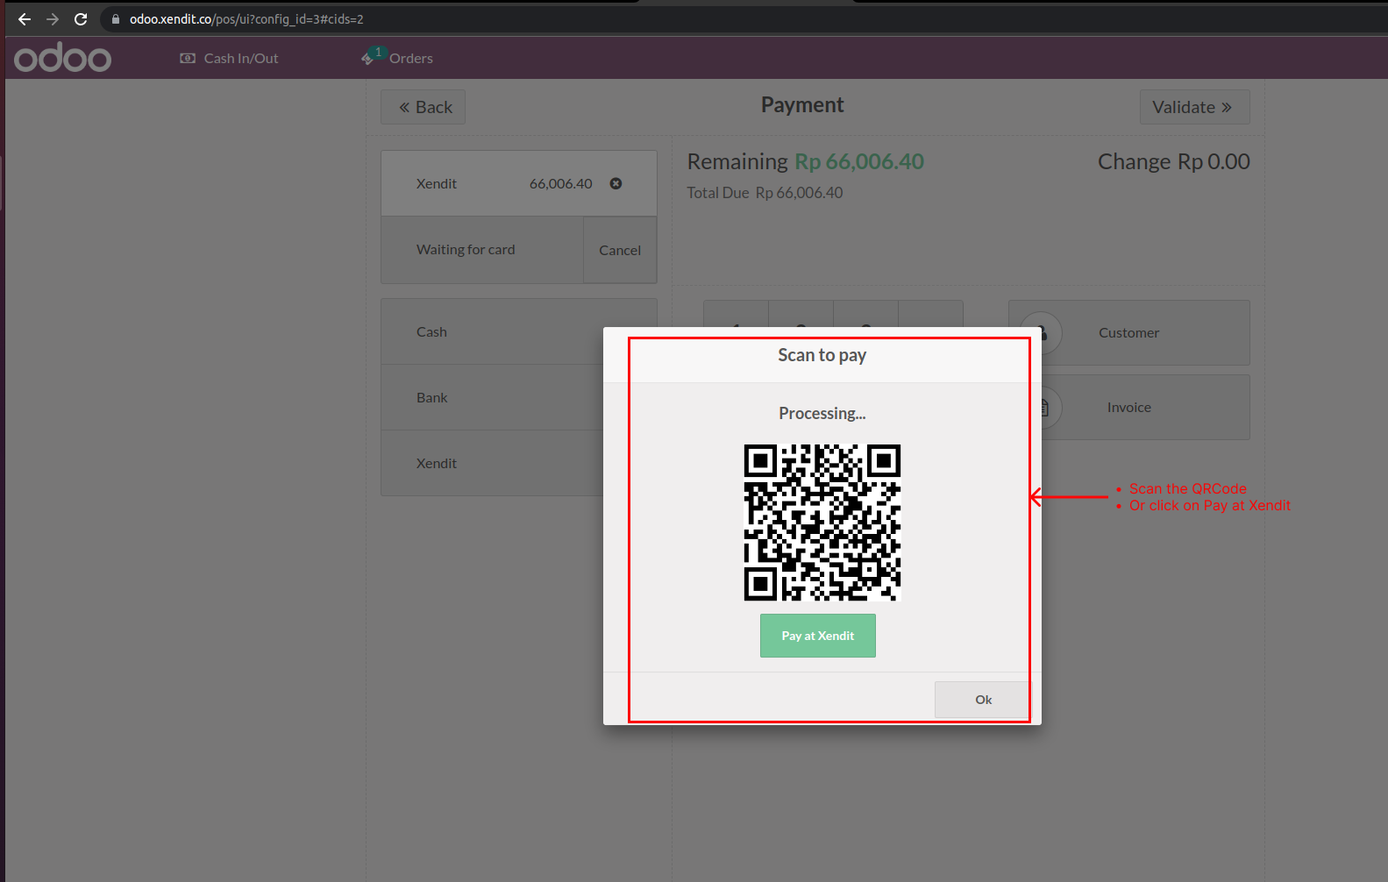The width and height of the screenshot is (1388, 882).
Task: Click the Payment heading
Action: tap(802, 105)
